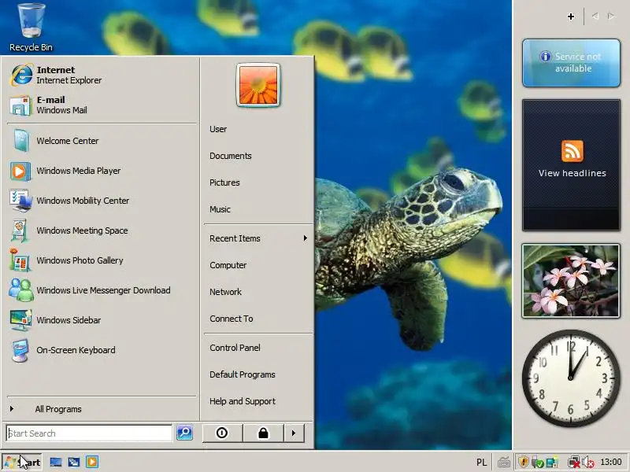This screenshot has width=630, height=472.
Task: Add a gadget with the plus icon
Action: (x=570, y=17)
